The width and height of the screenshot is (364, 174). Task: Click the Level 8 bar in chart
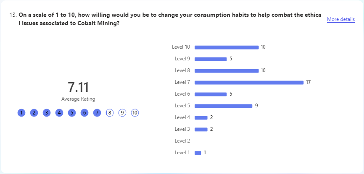227,71
